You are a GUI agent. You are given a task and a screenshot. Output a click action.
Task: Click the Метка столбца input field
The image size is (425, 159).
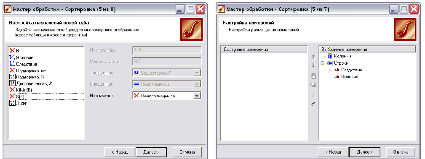[x=167, y=62]
